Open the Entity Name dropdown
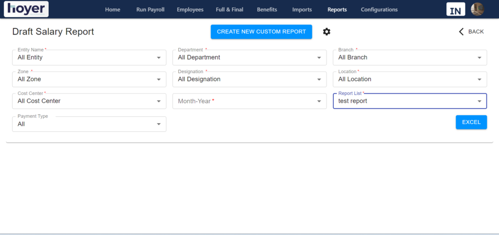 click(x=89, y=57)
